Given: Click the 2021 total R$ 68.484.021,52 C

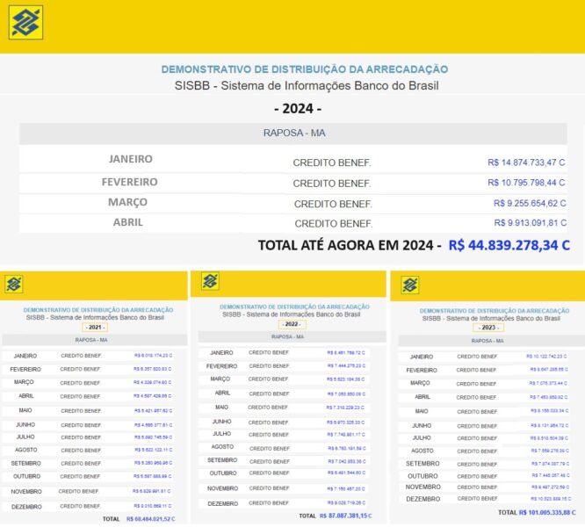Looking at the screenshot, I should [150, 519].
